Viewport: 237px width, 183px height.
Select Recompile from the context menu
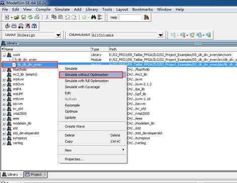[93, 105]
